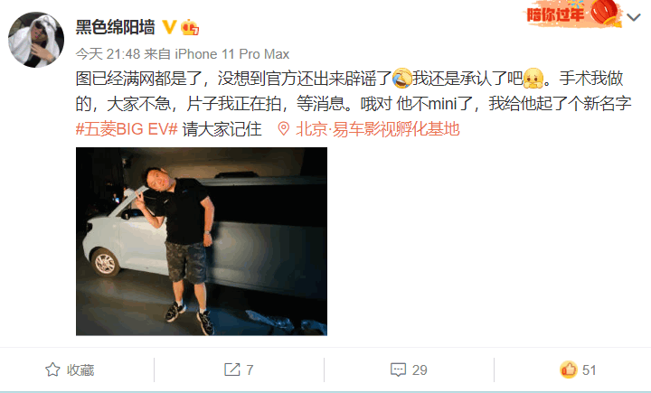
Task: Click the repost share icon
Action: click(x=232, y=370)
